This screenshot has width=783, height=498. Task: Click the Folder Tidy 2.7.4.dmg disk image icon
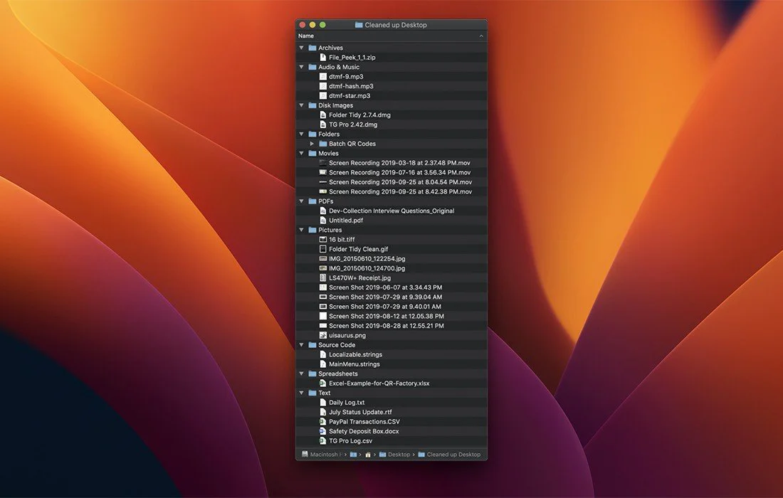tap(322, 115)
